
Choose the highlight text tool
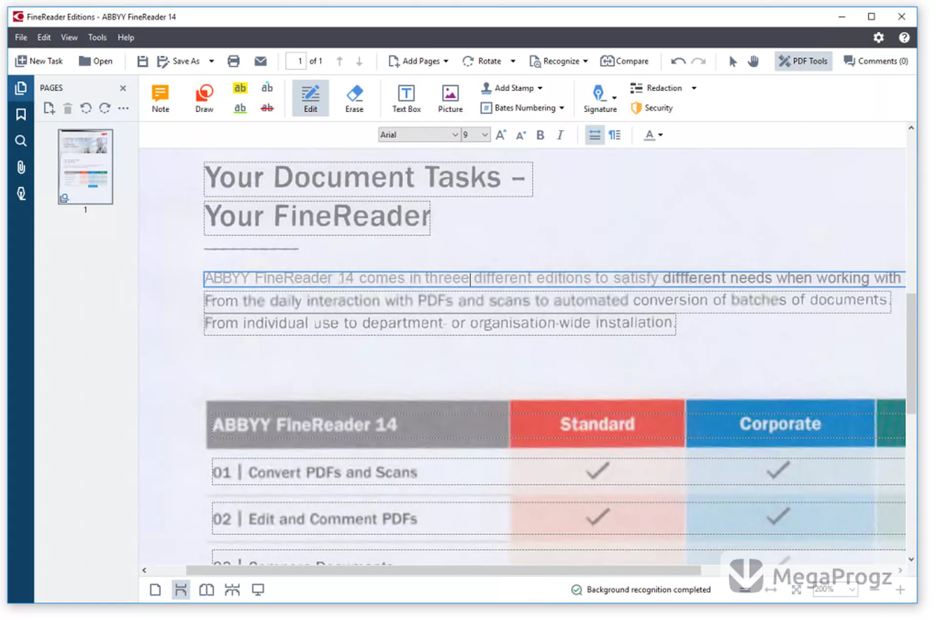coord(240,88)
